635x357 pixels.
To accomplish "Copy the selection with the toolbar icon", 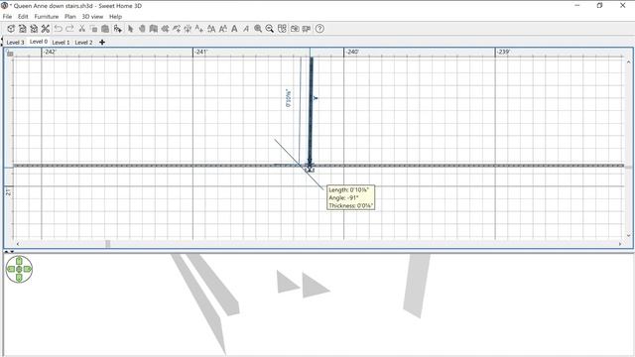I will (93, 29).
